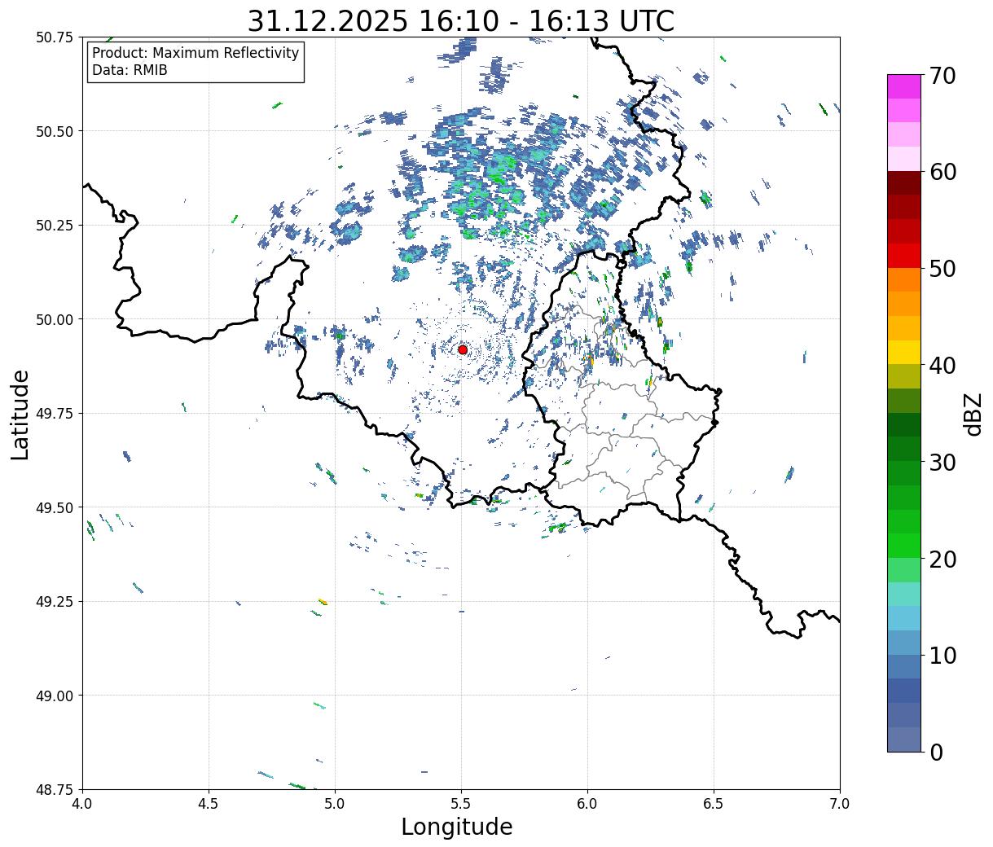Click the magenta swatch at top of colorbar
Screen dimensions: 993x847
point(904,86)
